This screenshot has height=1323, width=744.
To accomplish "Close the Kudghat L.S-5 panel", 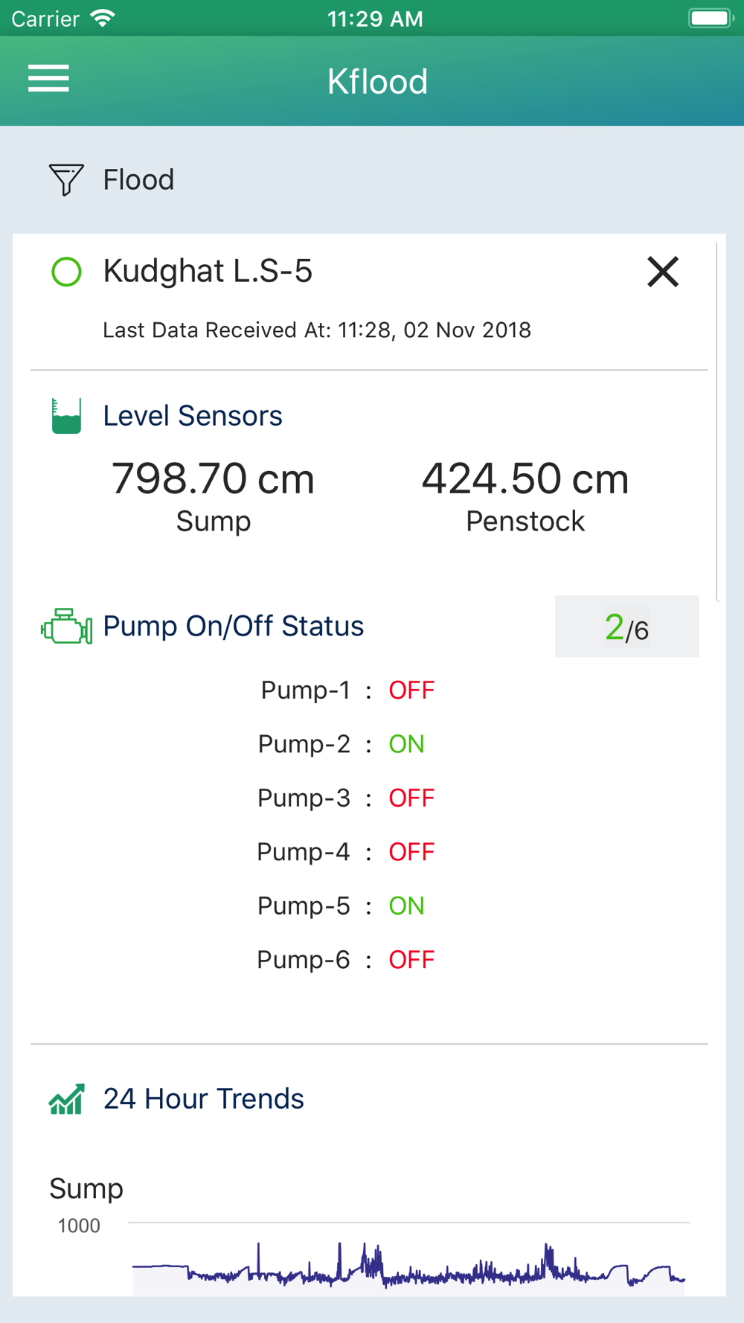I will coord(663,272).
